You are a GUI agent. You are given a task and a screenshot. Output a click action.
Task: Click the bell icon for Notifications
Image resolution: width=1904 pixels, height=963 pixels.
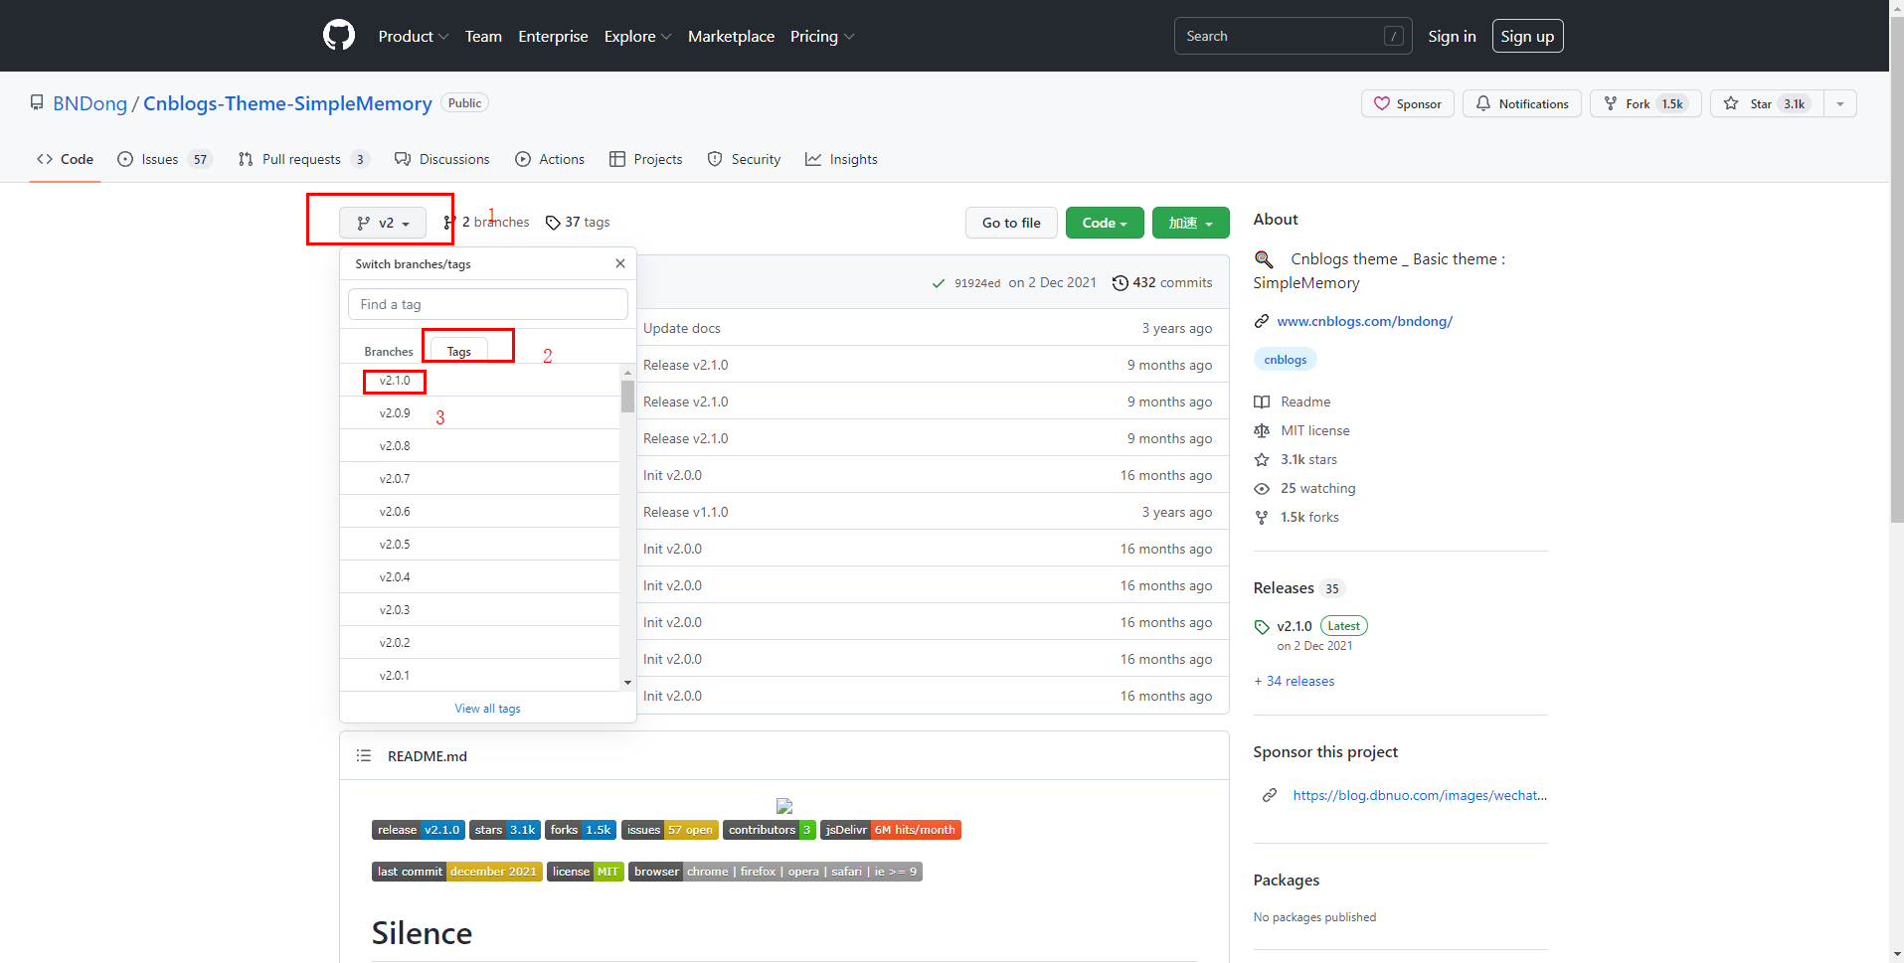coord(1483,103)
